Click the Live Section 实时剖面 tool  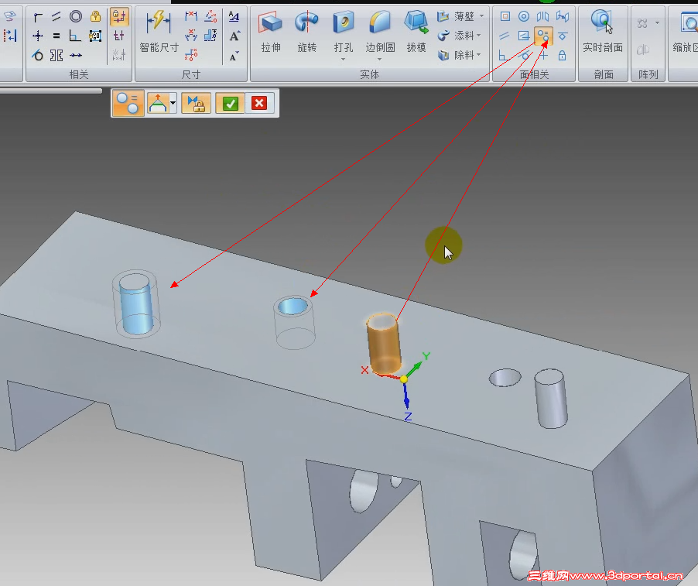[x=603, y=31]
